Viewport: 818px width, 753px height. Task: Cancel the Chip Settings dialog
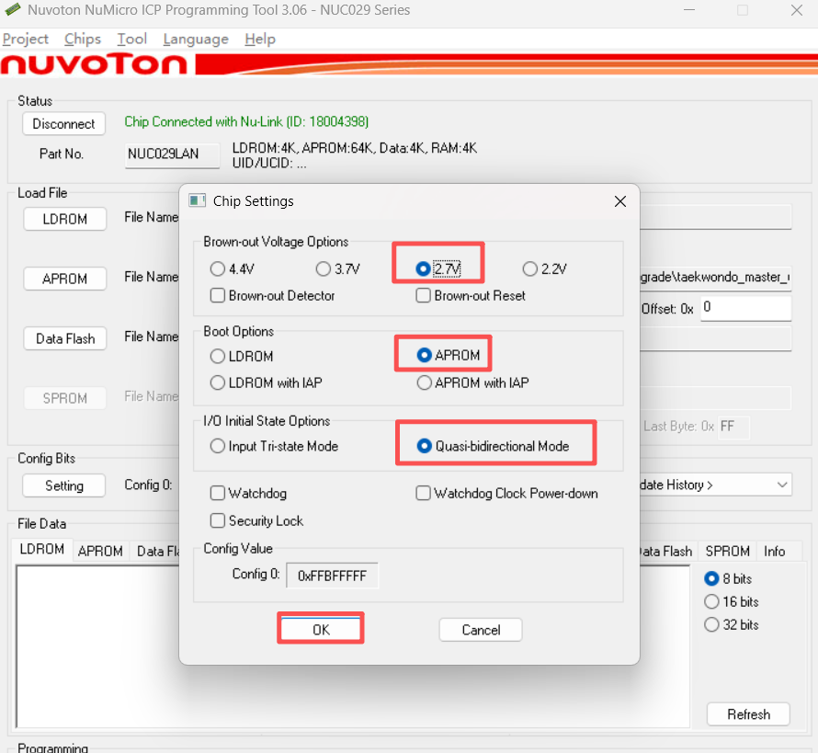481,630
